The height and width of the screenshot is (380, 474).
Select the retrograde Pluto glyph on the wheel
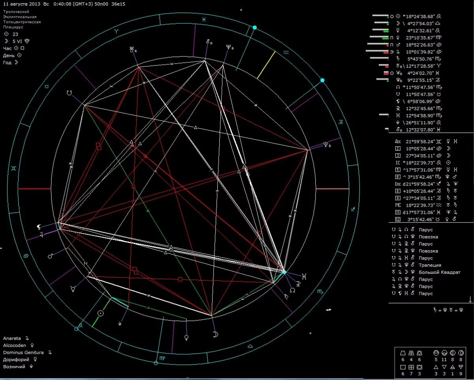point(327,144)
